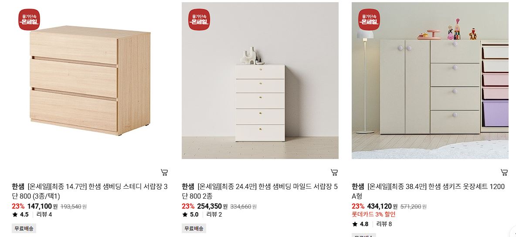Open the kids wardrobe set image
Image resolution: width=516 pixels, height=237 pixels.
(430, 81)
